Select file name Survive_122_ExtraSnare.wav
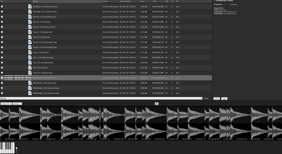 [x=44, y=17]
